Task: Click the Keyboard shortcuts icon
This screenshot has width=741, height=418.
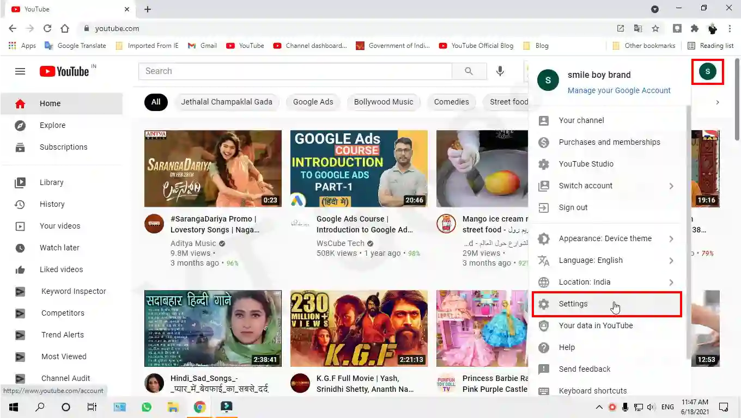Action: 544,391
